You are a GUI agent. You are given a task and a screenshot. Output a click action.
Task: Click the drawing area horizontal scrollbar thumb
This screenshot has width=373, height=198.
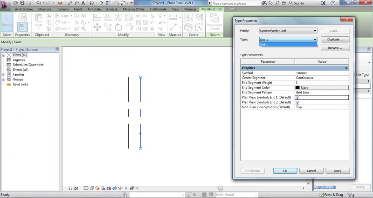pos(221,188)
